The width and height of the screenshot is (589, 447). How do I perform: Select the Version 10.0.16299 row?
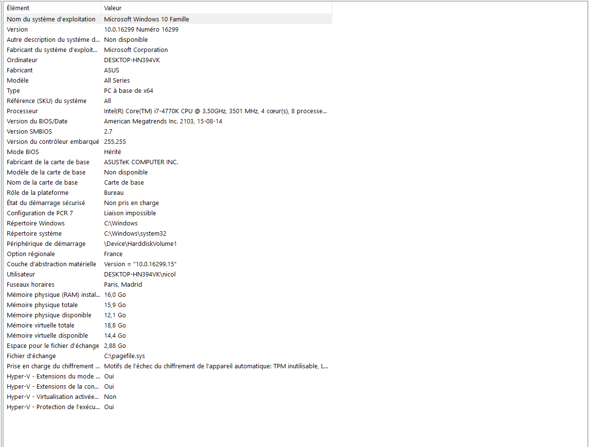click(168, 29)
